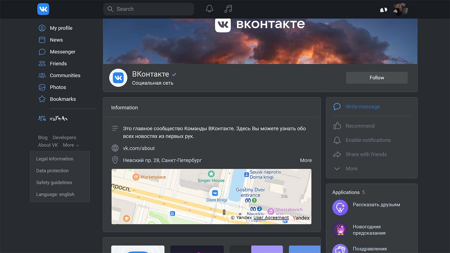Expand More details in the address row

tap(306, 160)
